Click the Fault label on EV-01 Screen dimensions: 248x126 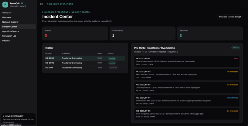(x=236, y=58)
